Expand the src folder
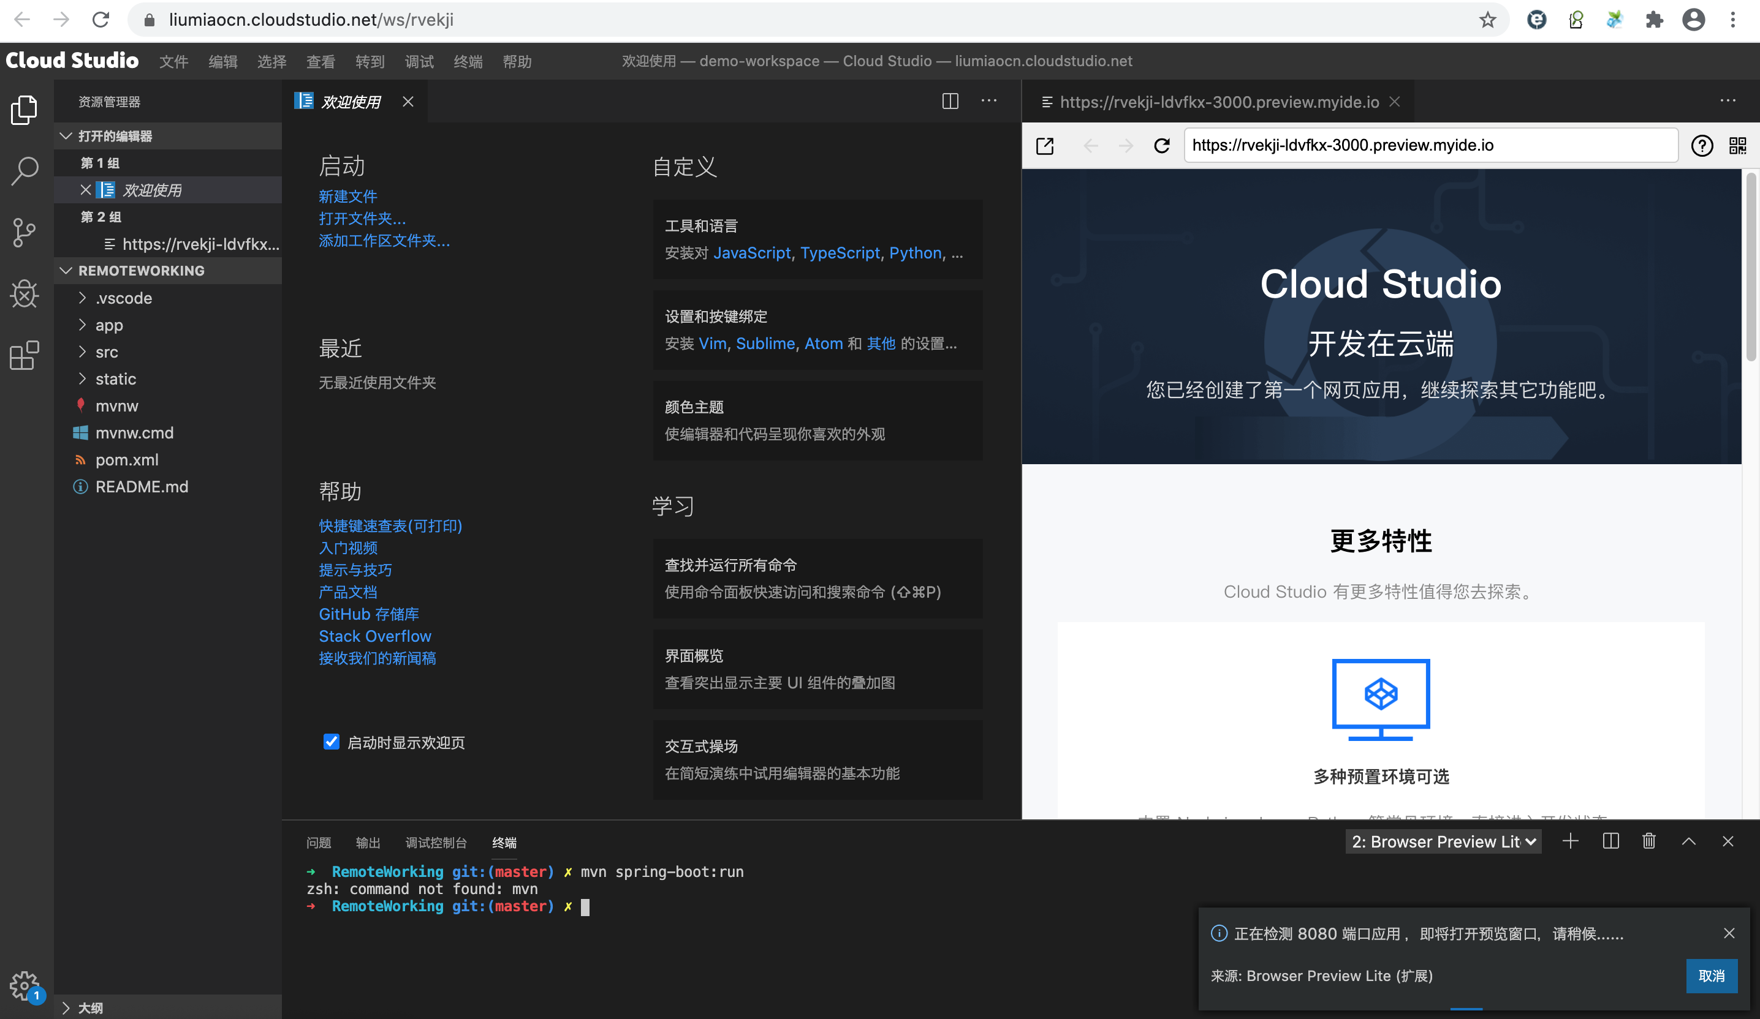This screenshot has width=1760, height=1019. click(x=107, y=352)
